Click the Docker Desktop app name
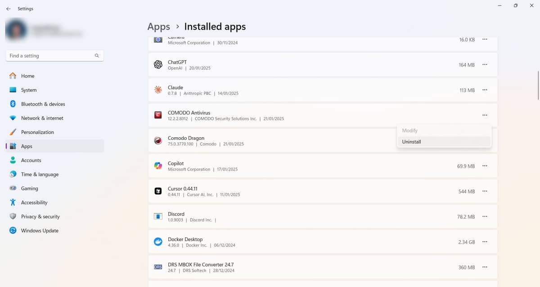The width and height of the screenshot is (540, 287). 185,239
